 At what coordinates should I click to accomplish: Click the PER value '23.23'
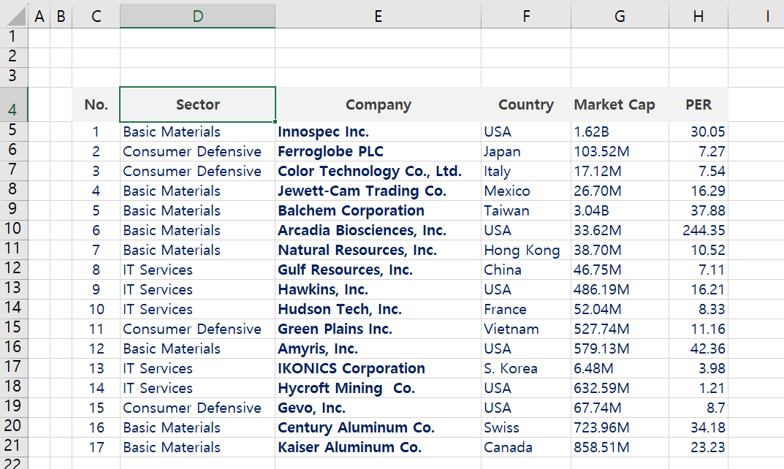(x=699, y=448)
